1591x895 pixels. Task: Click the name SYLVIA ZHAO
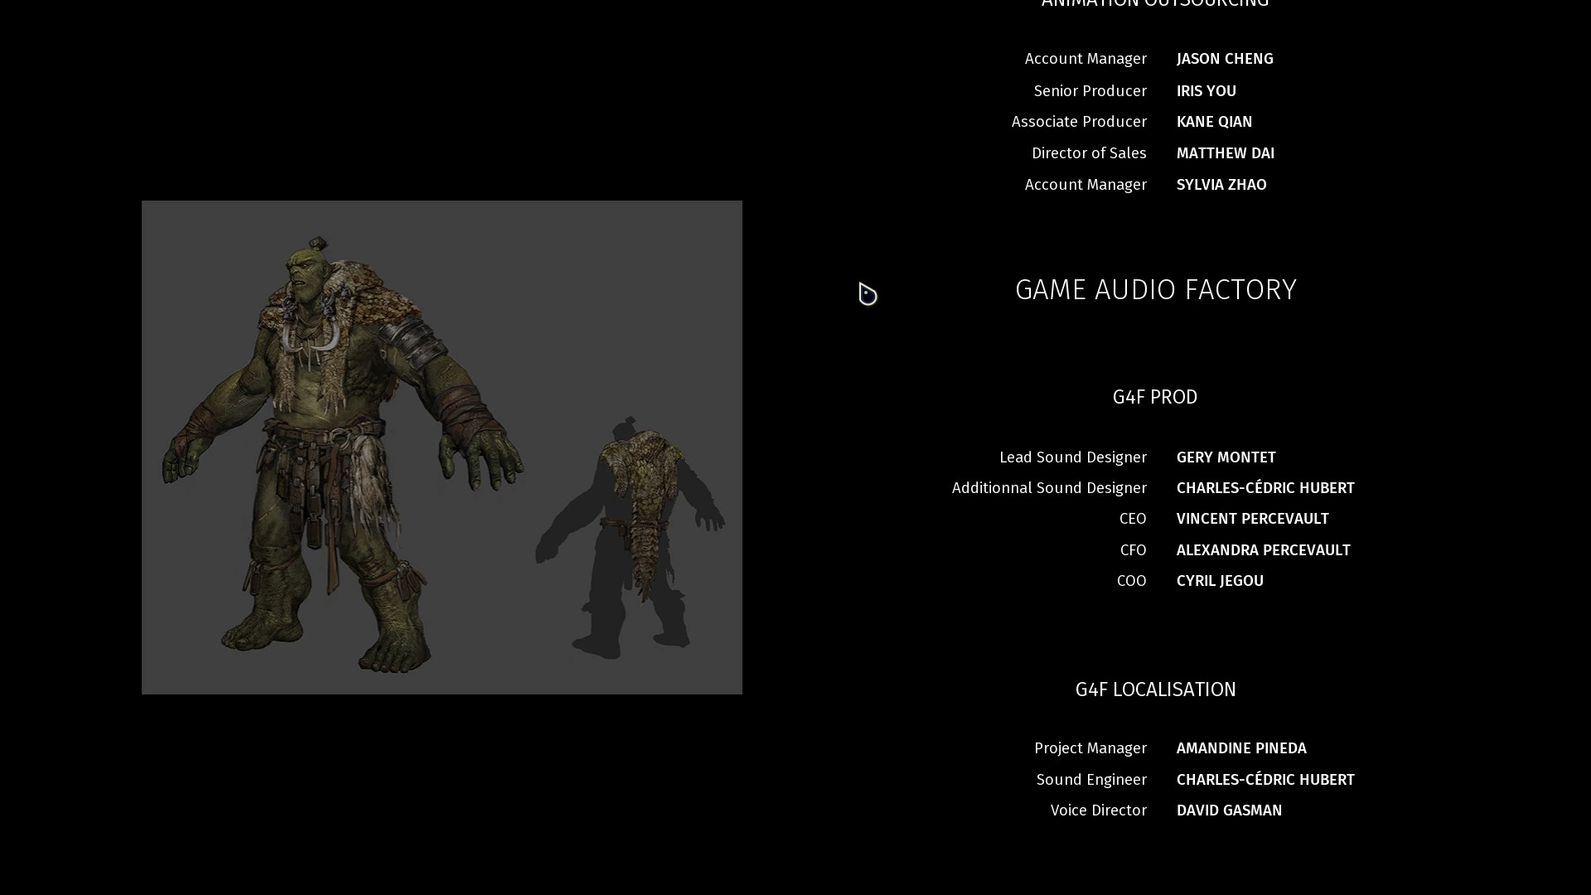pyautogui.click(x=1221, y=185)
